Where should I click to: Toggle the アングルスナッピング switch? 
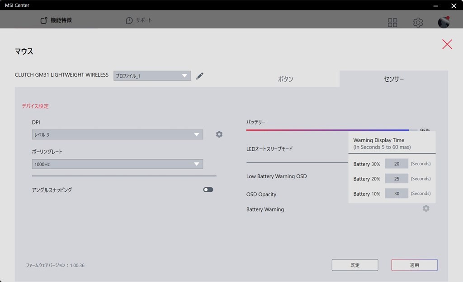coord(208,190)
